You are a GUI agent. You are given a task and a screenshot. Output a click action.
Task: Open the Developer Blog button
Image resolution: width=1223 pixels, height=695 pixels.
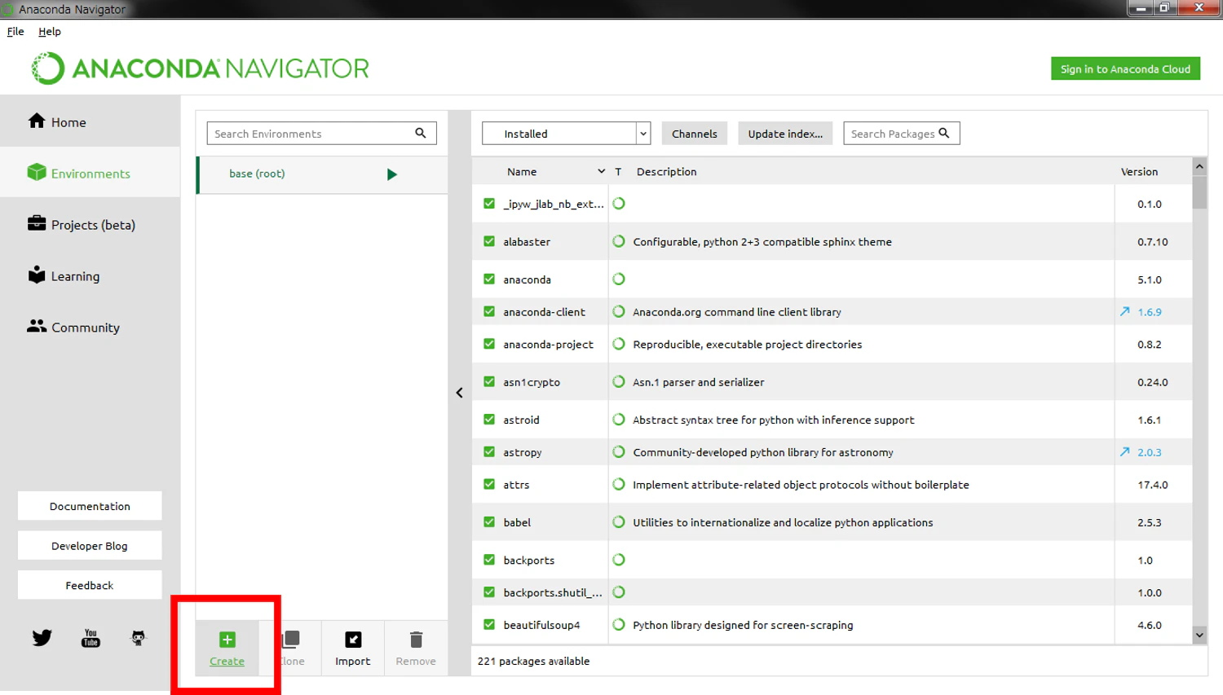(x=90, y=546)
